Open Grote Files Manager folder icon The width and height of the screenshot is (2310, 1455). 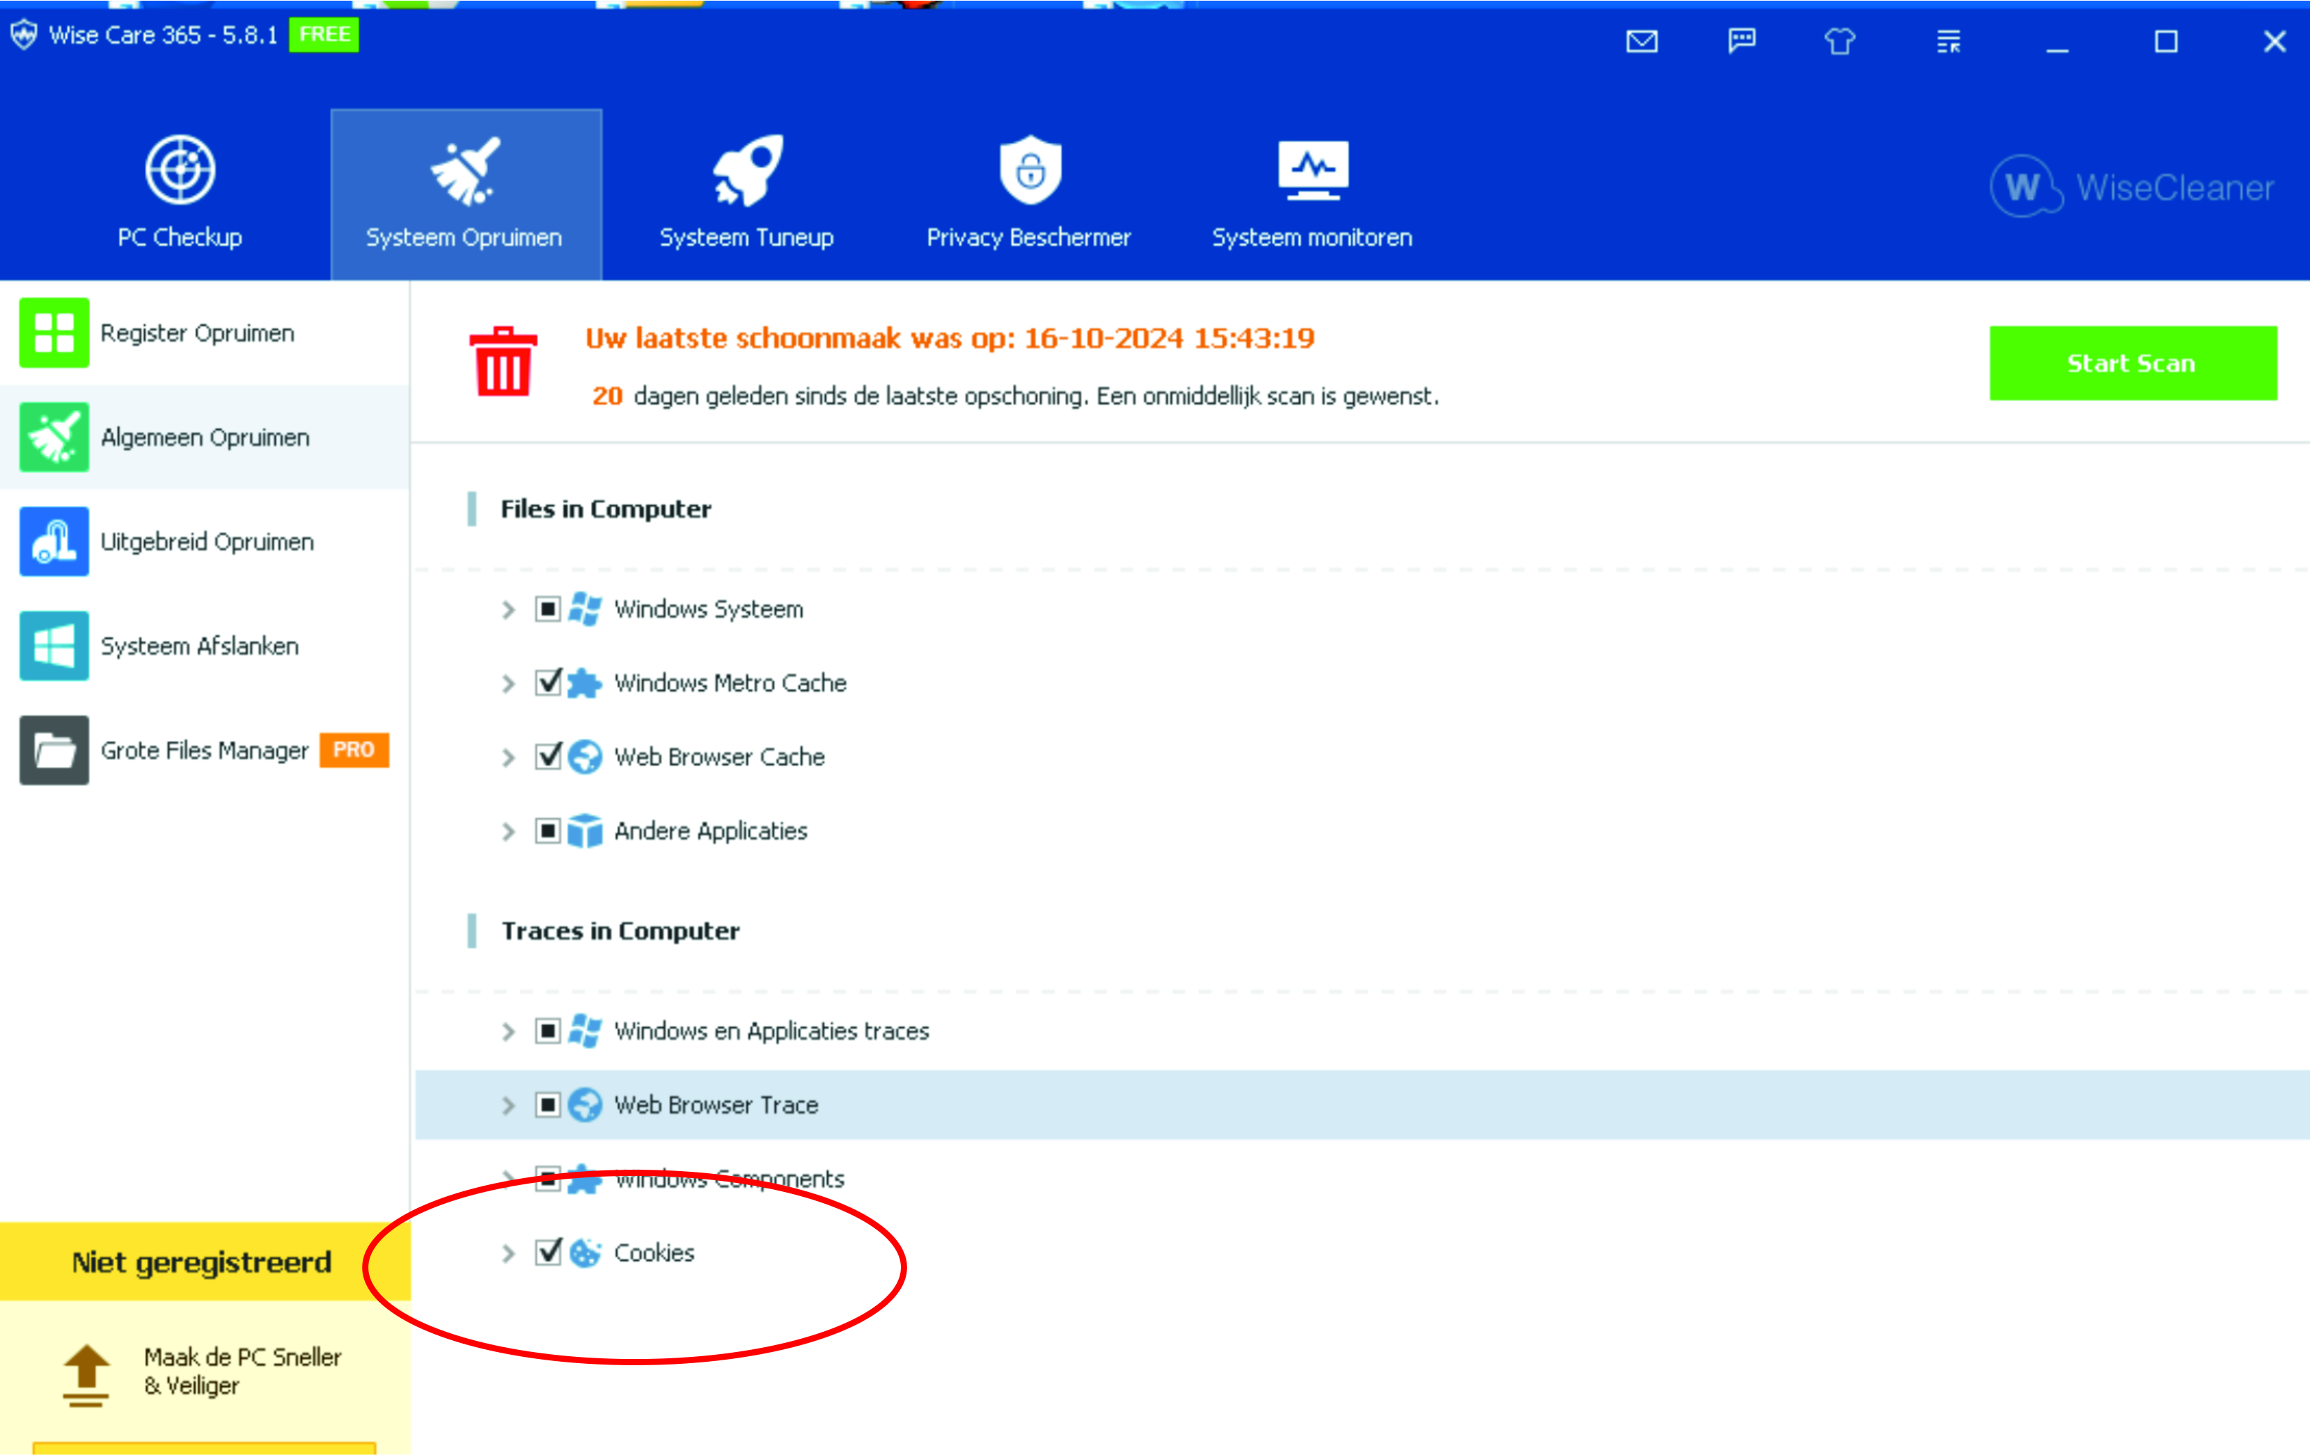pos(54,751)
